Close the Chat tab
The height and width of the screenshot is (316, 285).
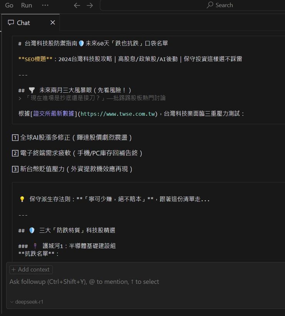(53, 22)
